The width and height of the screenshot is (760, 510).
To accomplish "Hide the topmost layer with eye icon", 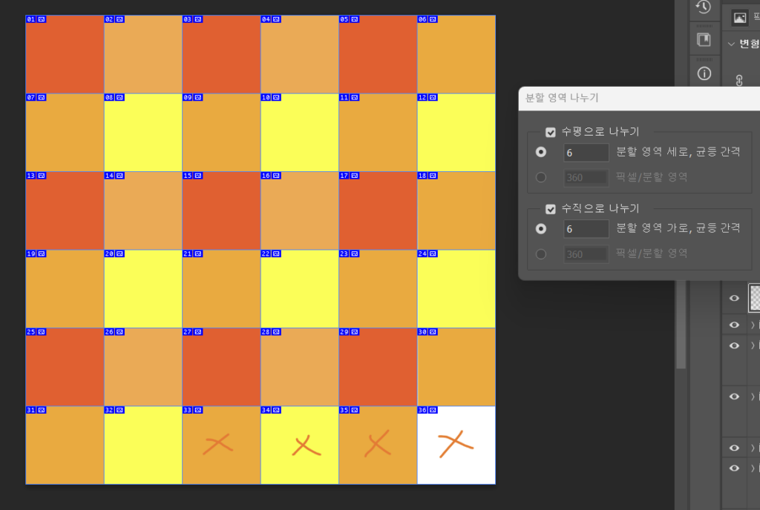I will (735, 299).
